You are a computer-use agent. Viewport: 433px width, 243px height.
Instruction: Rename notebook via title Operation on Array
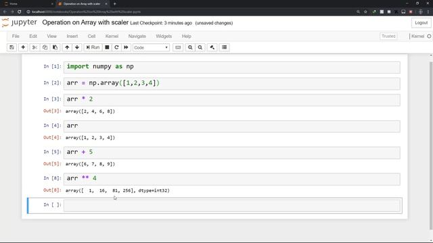85,22
